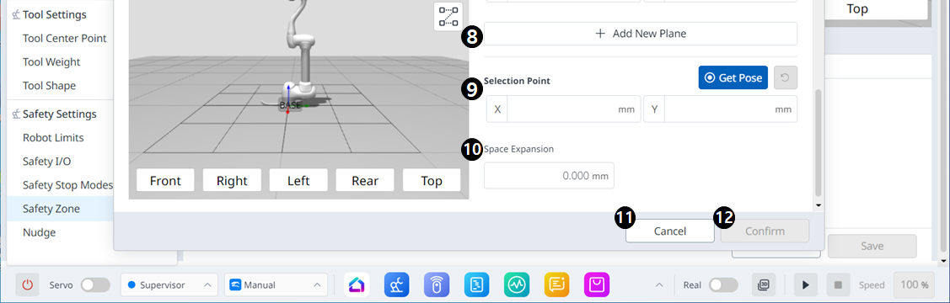Toggle the Servo switch
Image resolution: width=950 pixels, height=303 pixels.
[96, 284]
